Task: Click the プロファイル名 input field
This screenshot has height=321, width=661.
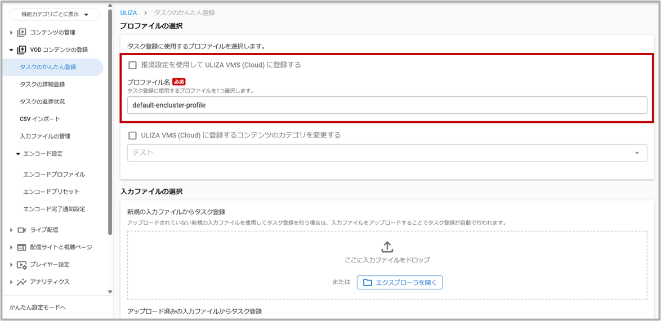Action: (387, 105)
